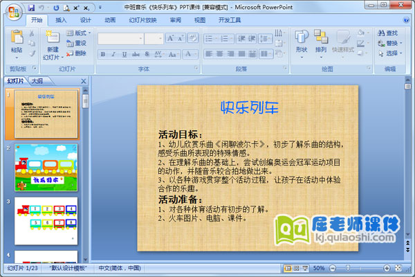The height and width of the screenshot is (277, 415).
Task: Select slide 3 numbered train thumbnail
Action: tap(46, 221)
